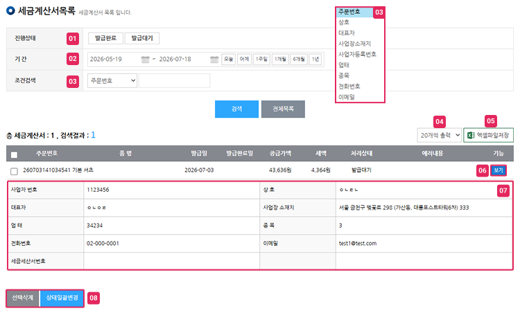Click email test1@test.com
520x313 pixels.
(x=358, y=244)
